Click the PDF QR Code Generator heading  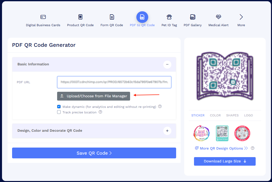(44, 45)
